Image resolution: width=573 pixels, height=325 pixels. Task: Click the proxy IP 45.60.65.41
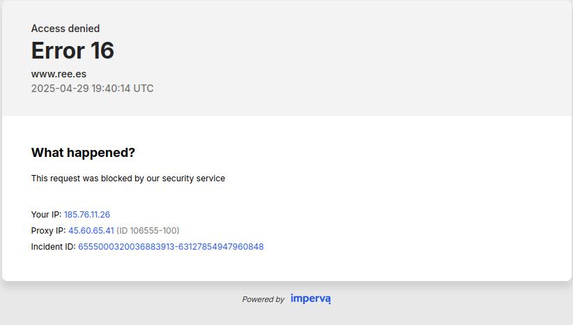[x=91, y=231]
